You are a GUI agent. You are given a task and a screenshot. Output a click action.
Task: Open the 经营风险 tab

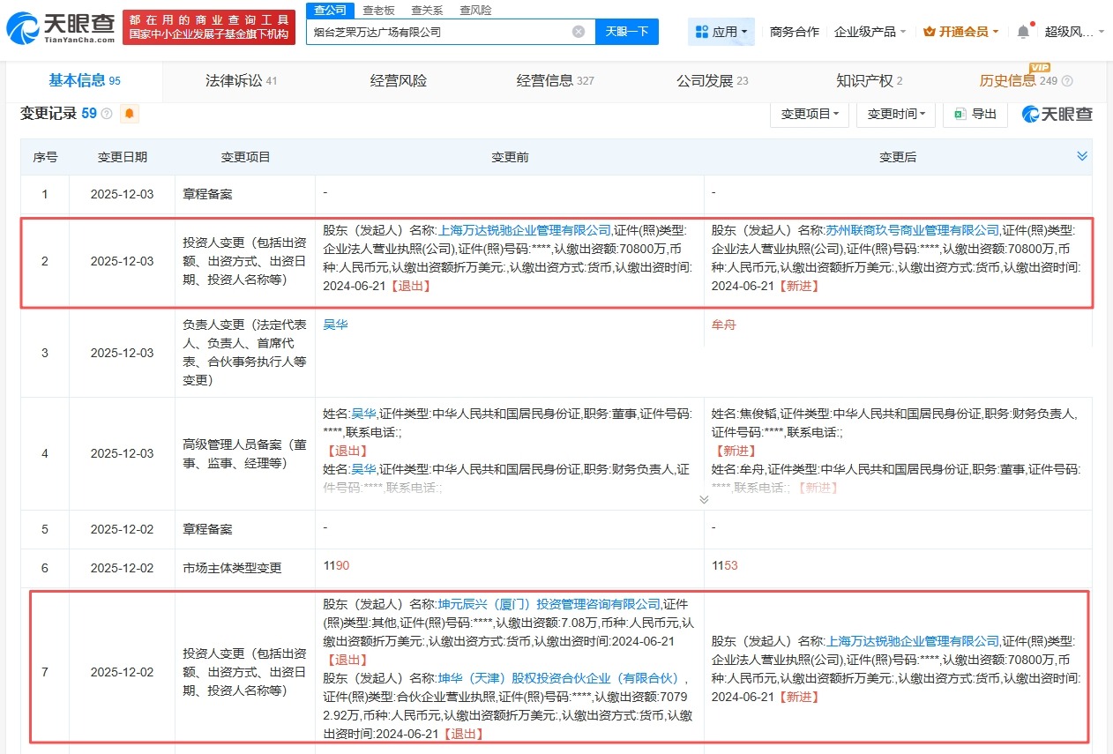point(398,79)
